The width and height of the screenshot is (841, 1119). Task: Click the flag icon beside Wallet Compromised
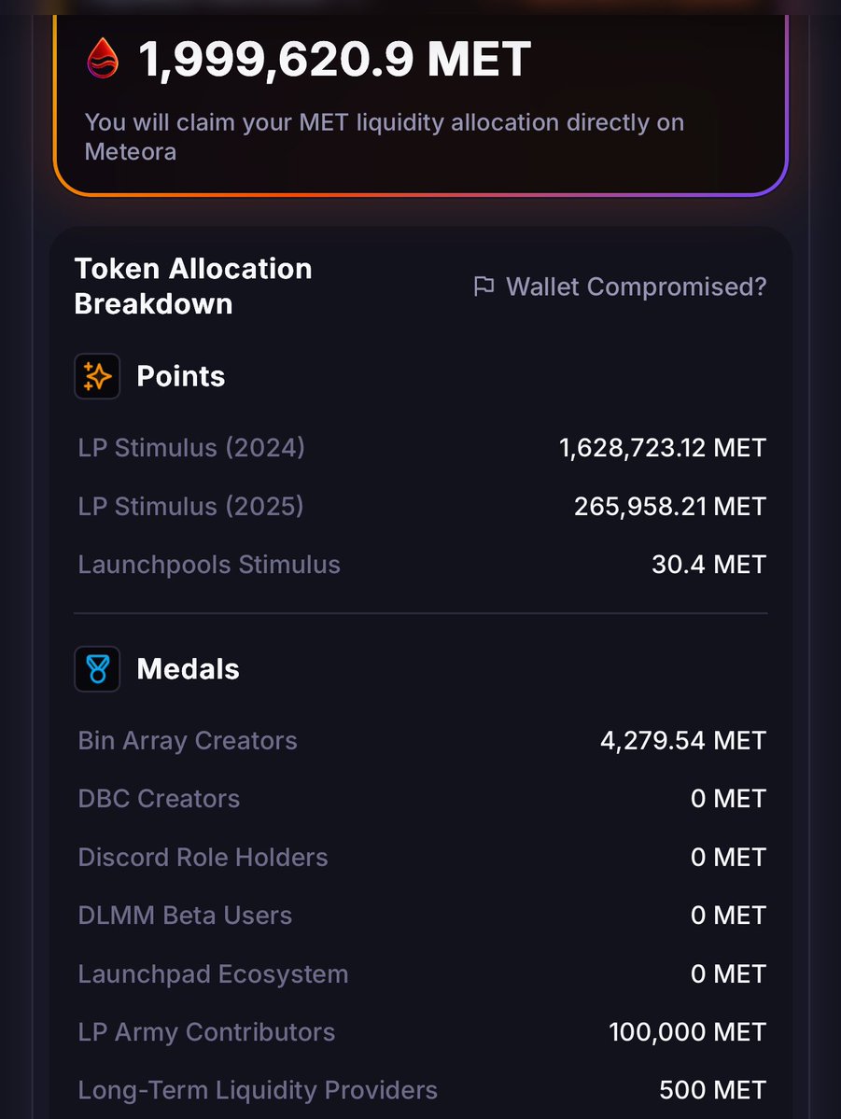[x=484, y=287]
